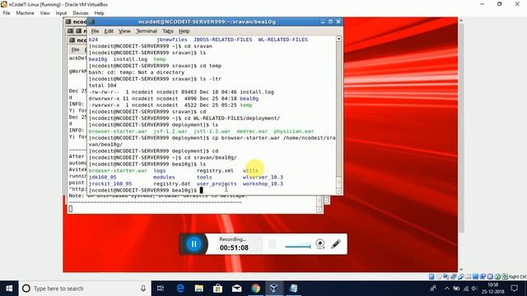Click the Windows search box
This screenshot has width=527, height=296.
(85, 289)
